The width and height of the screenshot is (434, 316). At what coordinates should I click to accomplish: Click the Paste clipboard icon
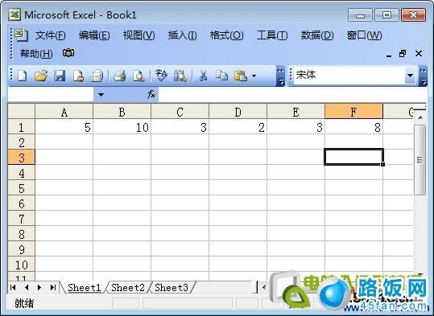(241, 76)
